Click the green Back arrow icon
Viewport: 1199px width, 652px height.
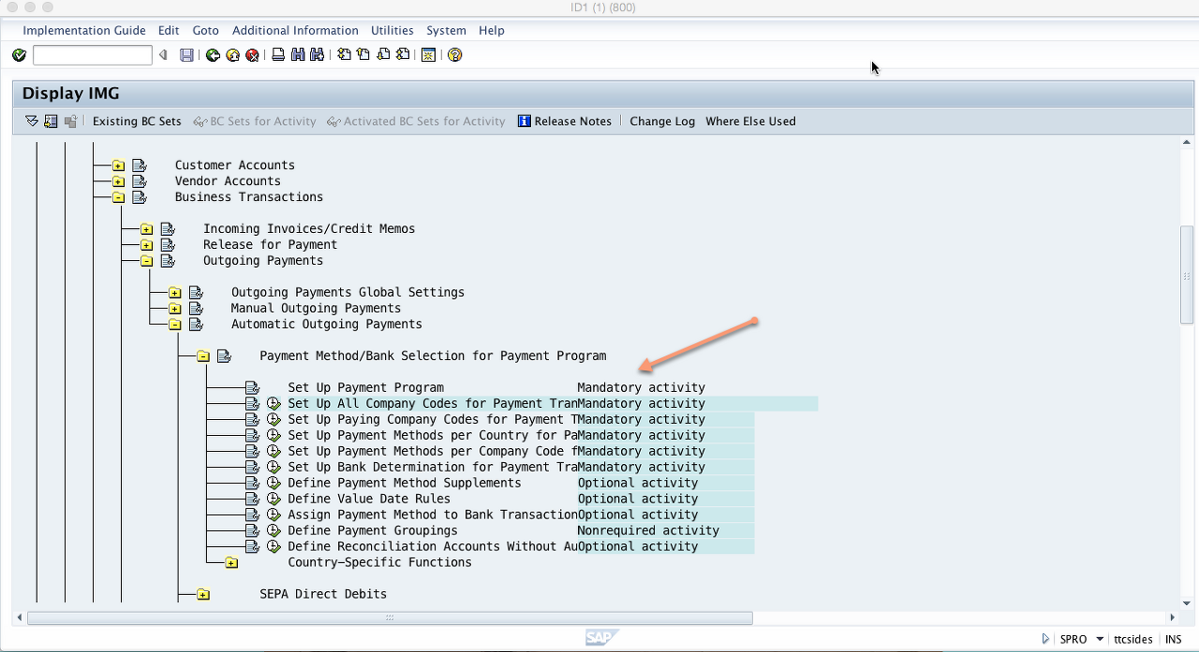coord(213,55)
